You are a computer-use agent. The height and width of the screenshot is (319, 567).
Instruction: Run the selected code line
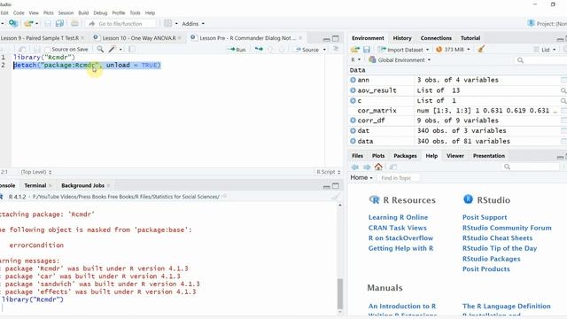coord(237,50)
